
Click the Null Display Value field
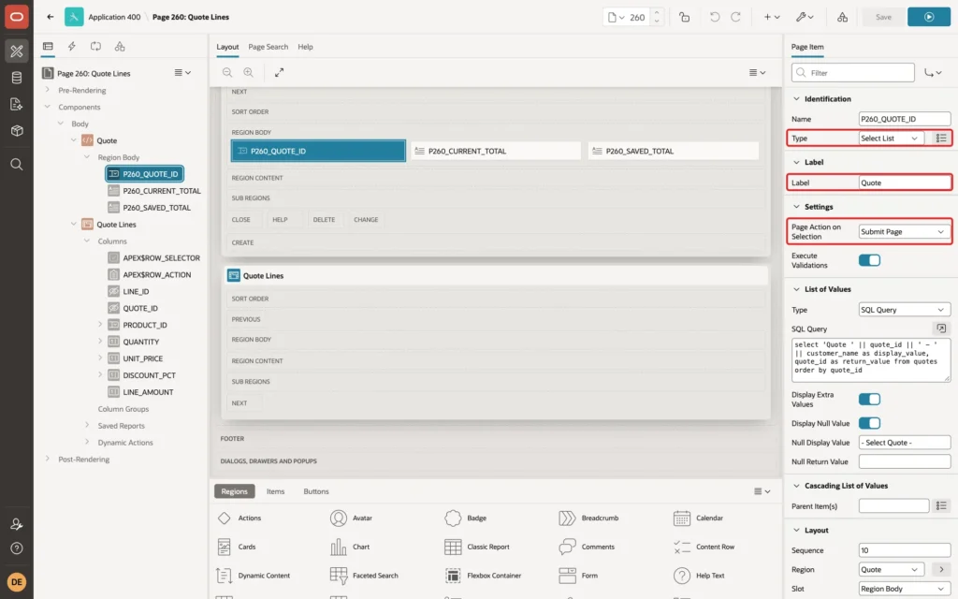905,443
